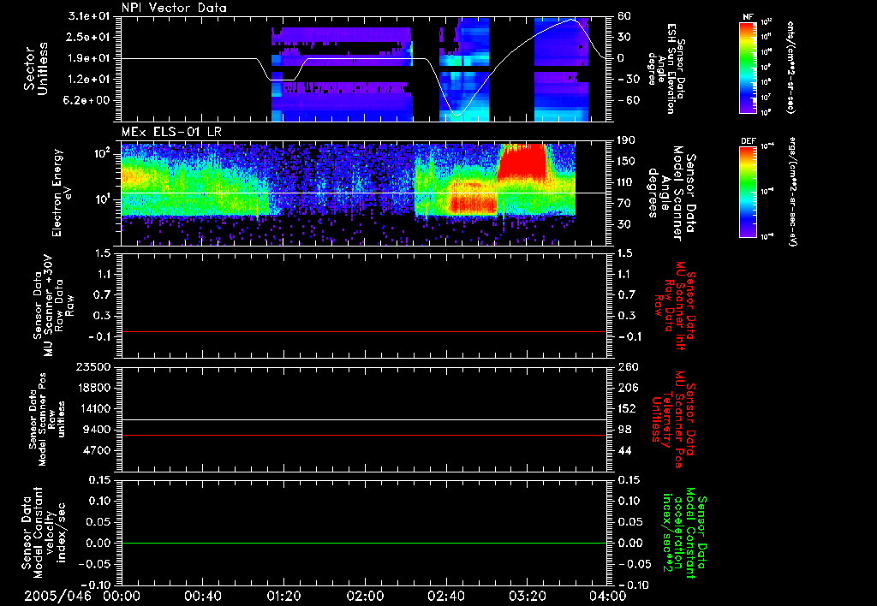Click the 'MEx ELS-01 LR' panel title
877x606 pixels.
[171, 132]
